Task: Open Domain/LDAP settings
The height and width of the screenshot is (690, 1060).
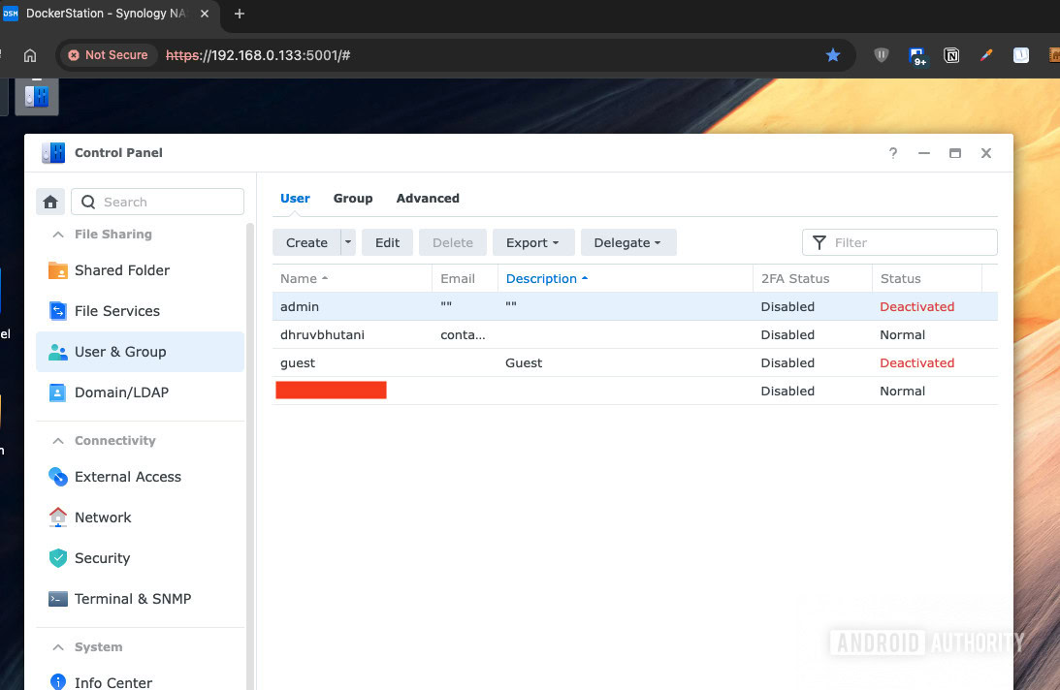Action: [119, 392]
